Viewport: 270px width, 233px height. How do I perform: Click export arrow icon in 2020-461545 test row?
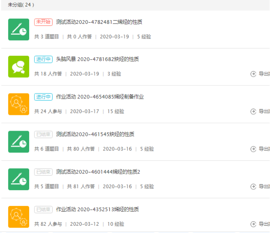(253, 149)
